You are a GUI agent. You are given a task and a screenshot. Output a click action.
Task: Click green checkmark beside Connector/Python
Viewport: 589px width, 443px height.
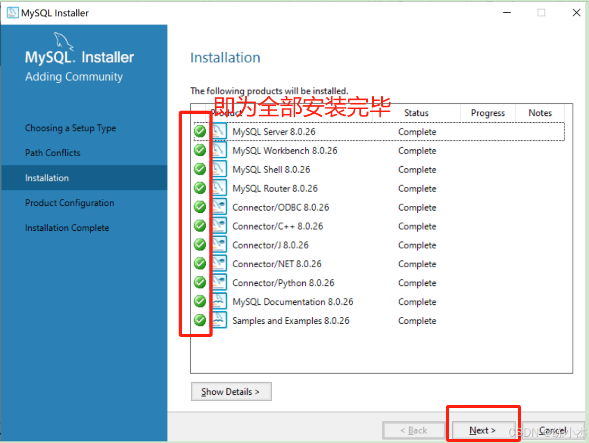pyautogui.click(x=200, y=282)
